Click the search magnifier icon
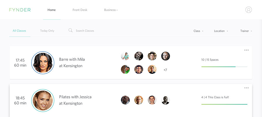 (x=70, y=30)
